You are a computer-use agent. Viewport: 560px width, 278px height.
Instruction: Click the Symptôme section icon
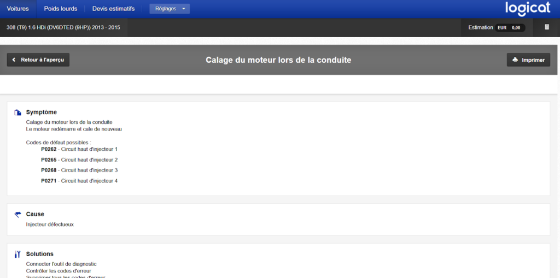click(17, 113)
